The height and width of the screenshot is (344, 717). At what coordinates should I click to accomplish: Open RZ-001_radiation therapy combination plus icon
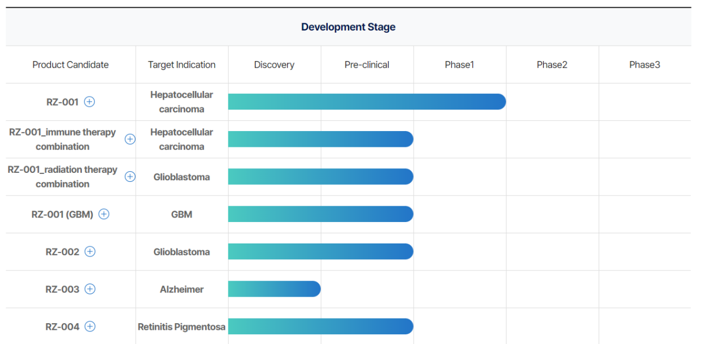[x=130, y=176]
